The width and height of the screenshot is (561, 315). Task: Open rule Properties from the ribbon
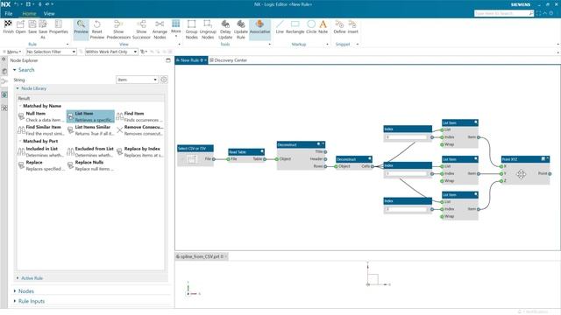tap(59, 27)
